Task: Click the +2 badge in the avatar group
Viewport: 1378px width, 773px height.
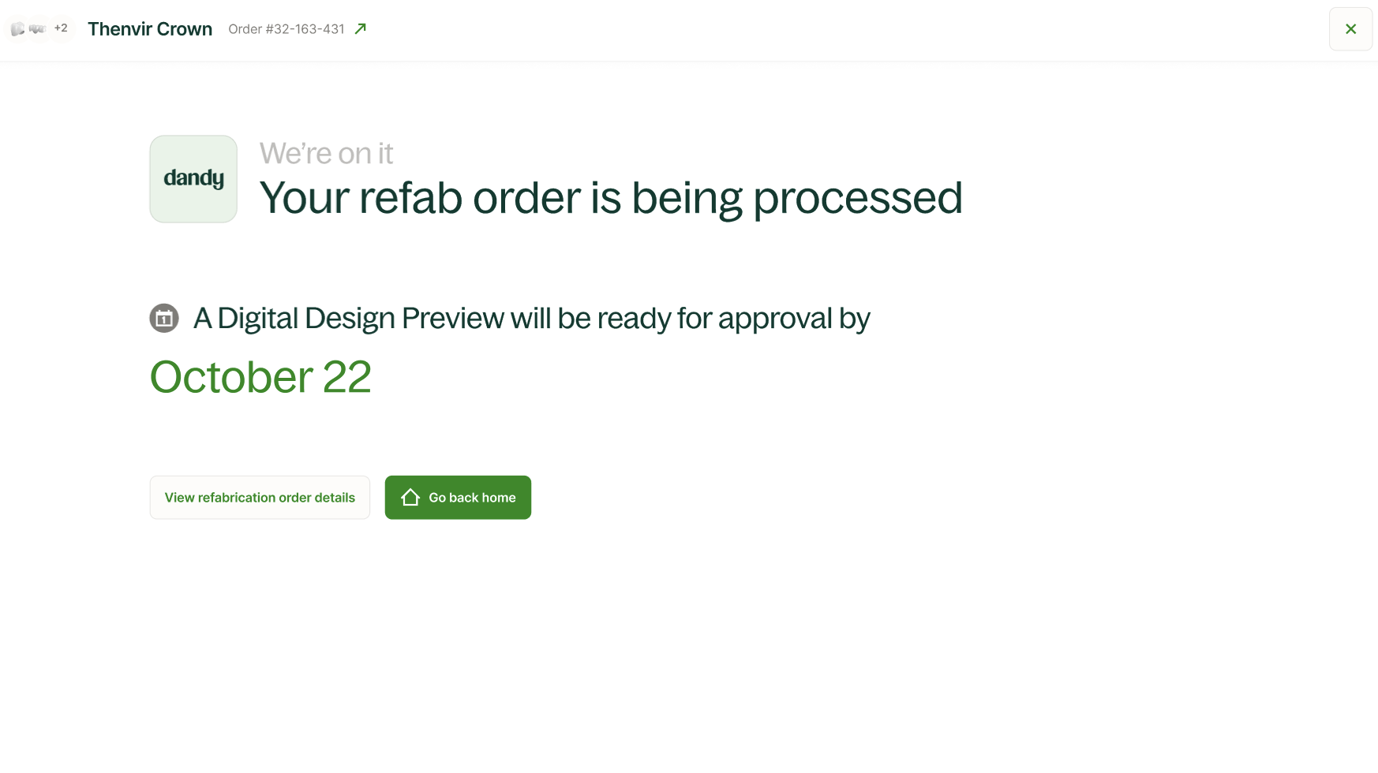Action: coord(61,28)
